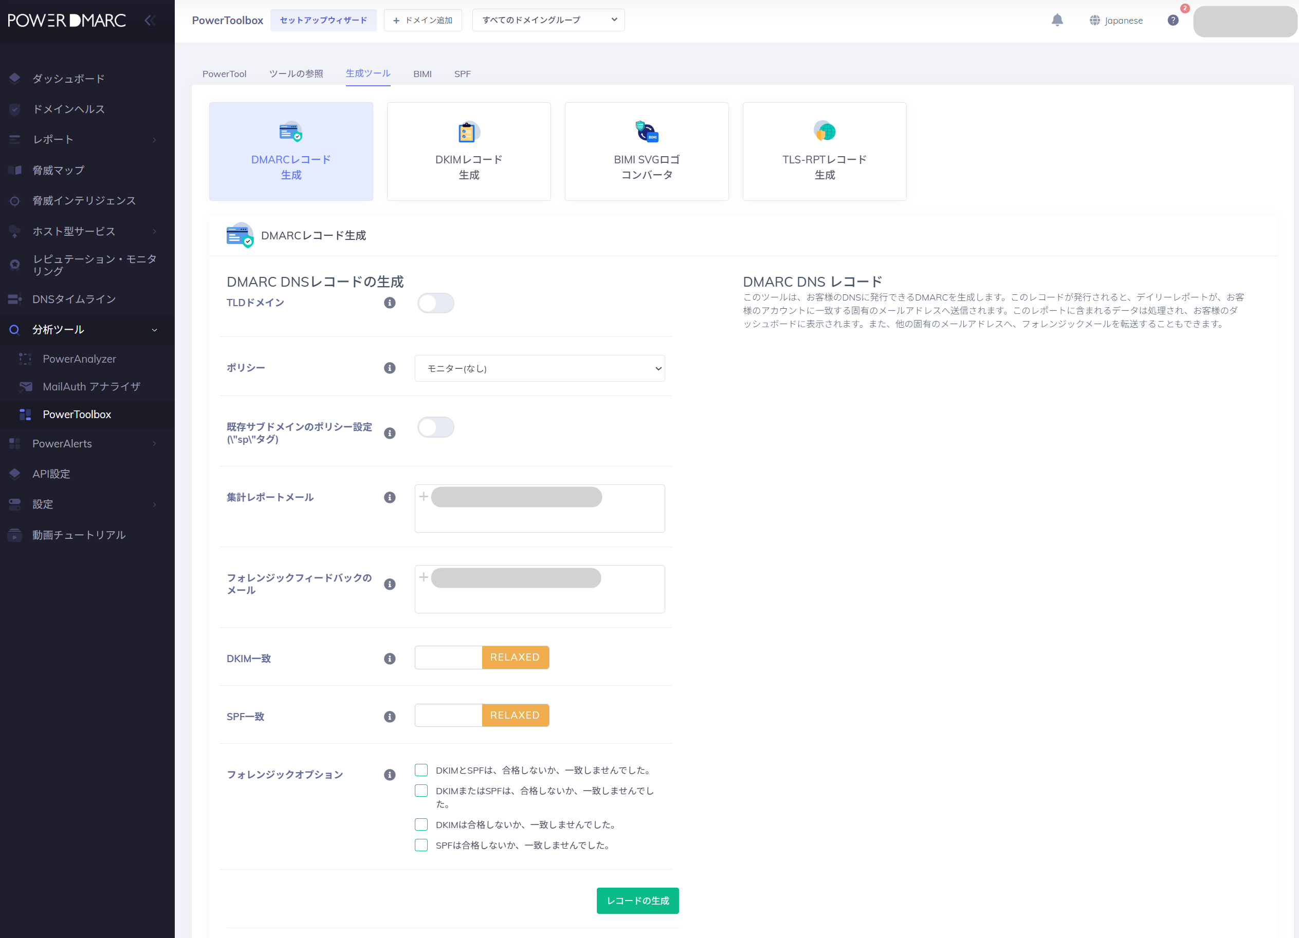Screen dimensions: 1299x938
Task: Click the notification bell icon
Action: point(1057,20)
